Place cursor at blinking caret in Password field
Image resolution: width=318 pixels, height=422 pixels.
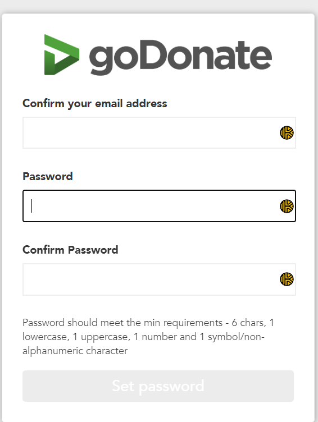pos(32,206)
